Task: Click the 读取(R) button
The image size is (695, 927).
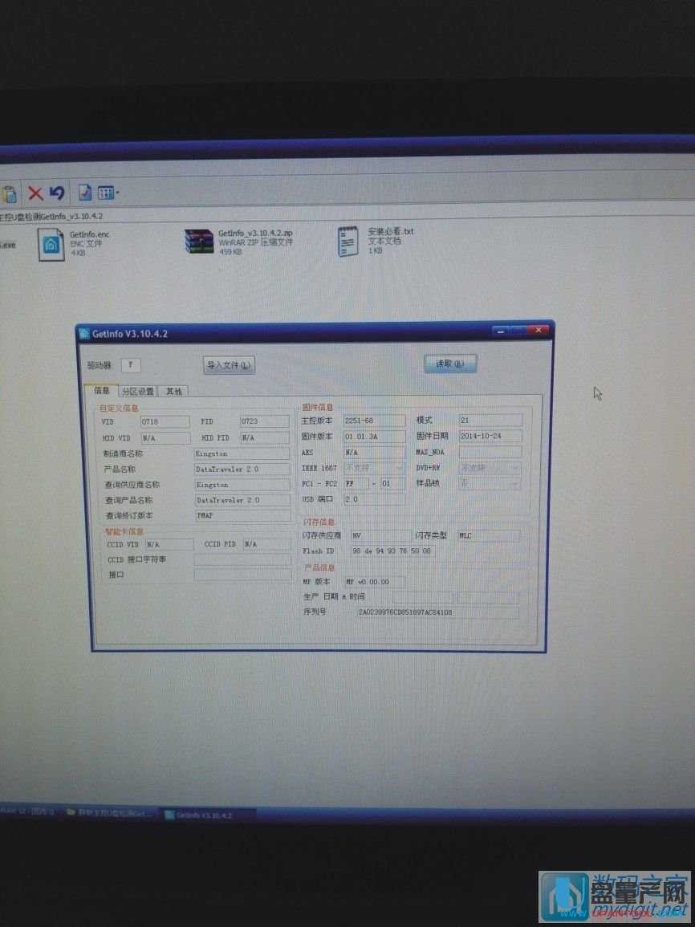Action: tap(450, 364)
